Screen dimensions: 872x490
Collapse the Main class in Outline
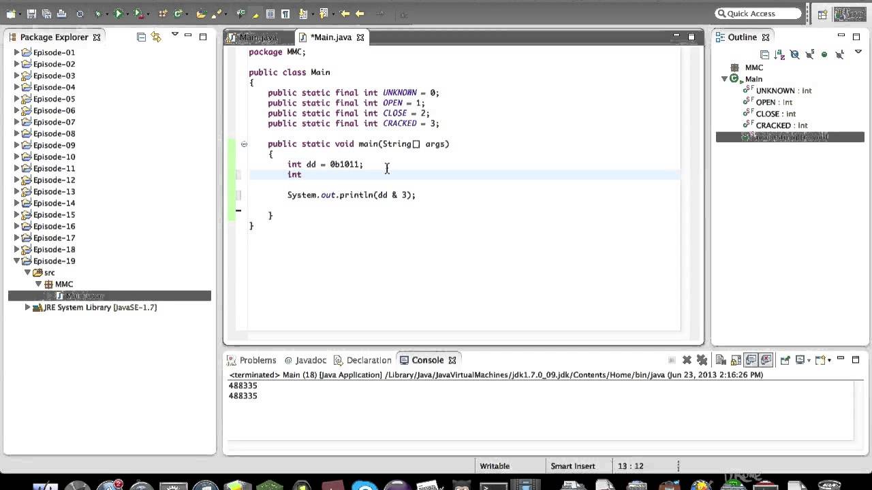coord(725,79)
